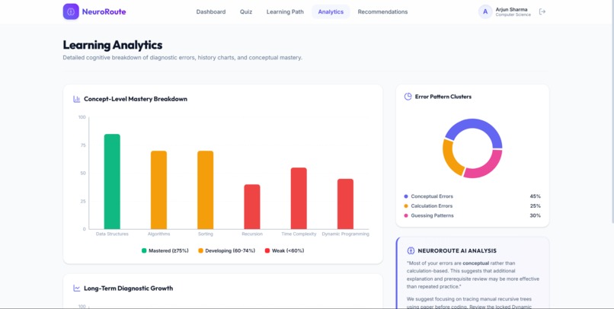Click the orange donut chart segment
Screen dimensions: 614x309
(x=449, y=158)
